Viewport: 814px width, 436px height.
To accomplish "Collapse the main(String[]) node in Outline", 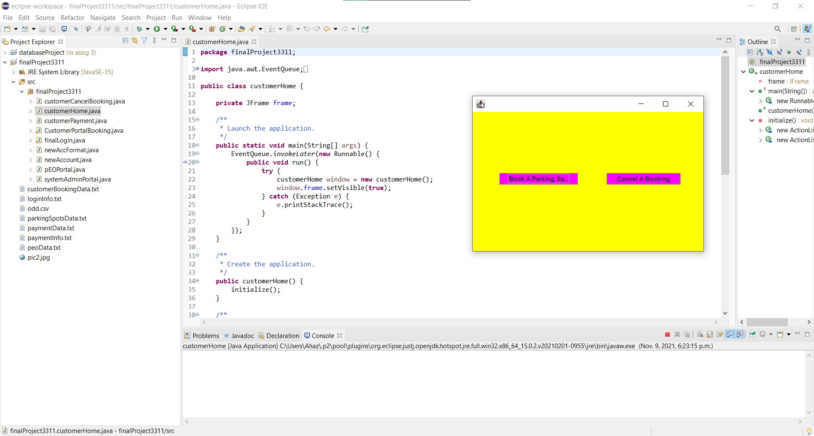I will 752,91.
